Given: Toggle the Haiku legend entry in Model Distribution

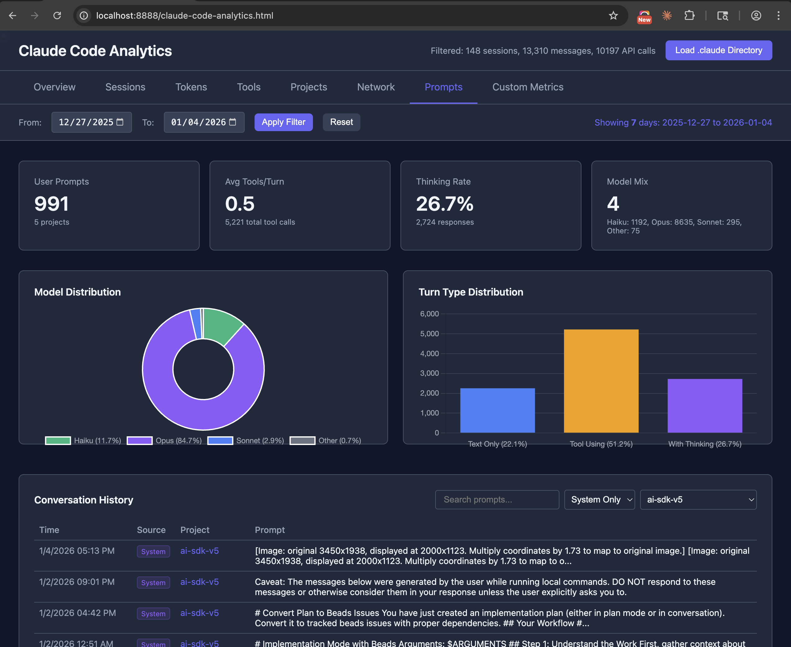Looking at the screenshot, I should (x=84, y=441).
